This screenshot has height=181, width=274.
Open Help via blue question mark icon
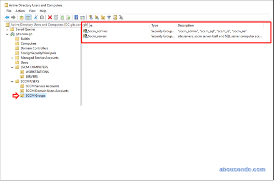pos(76,17)
